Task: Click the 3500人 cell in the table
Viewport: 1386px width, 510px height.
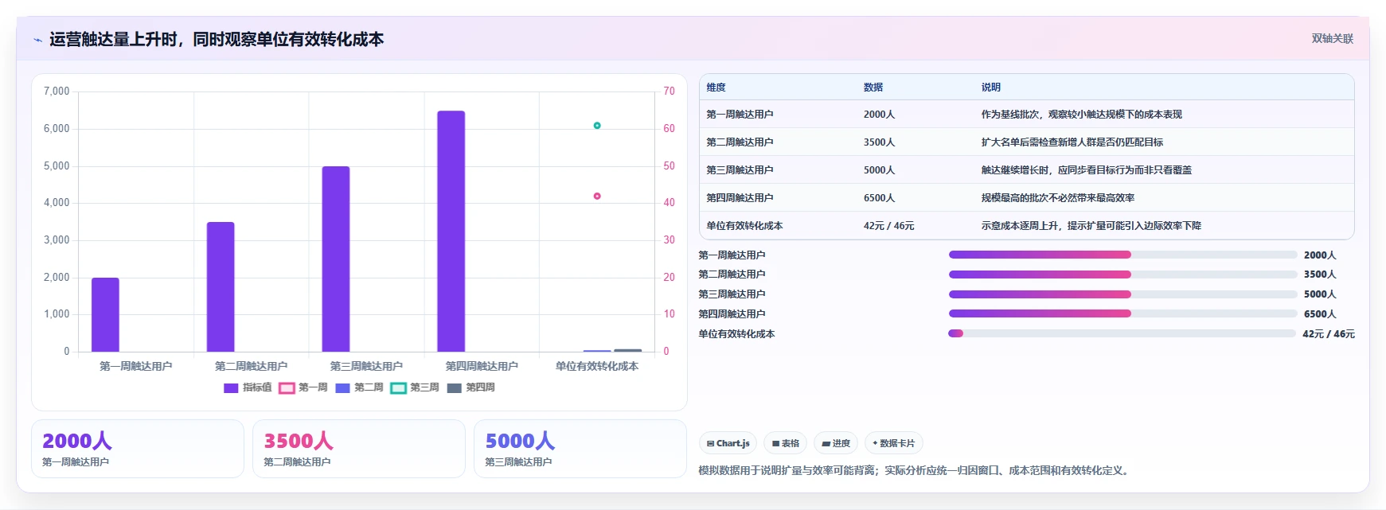Action: pyautogui.click(x=880, y=142)
